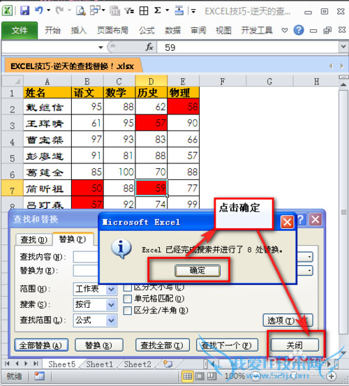Click the 替换为 replace with input field
Viewport: 349px width, 386px height.
86,271
